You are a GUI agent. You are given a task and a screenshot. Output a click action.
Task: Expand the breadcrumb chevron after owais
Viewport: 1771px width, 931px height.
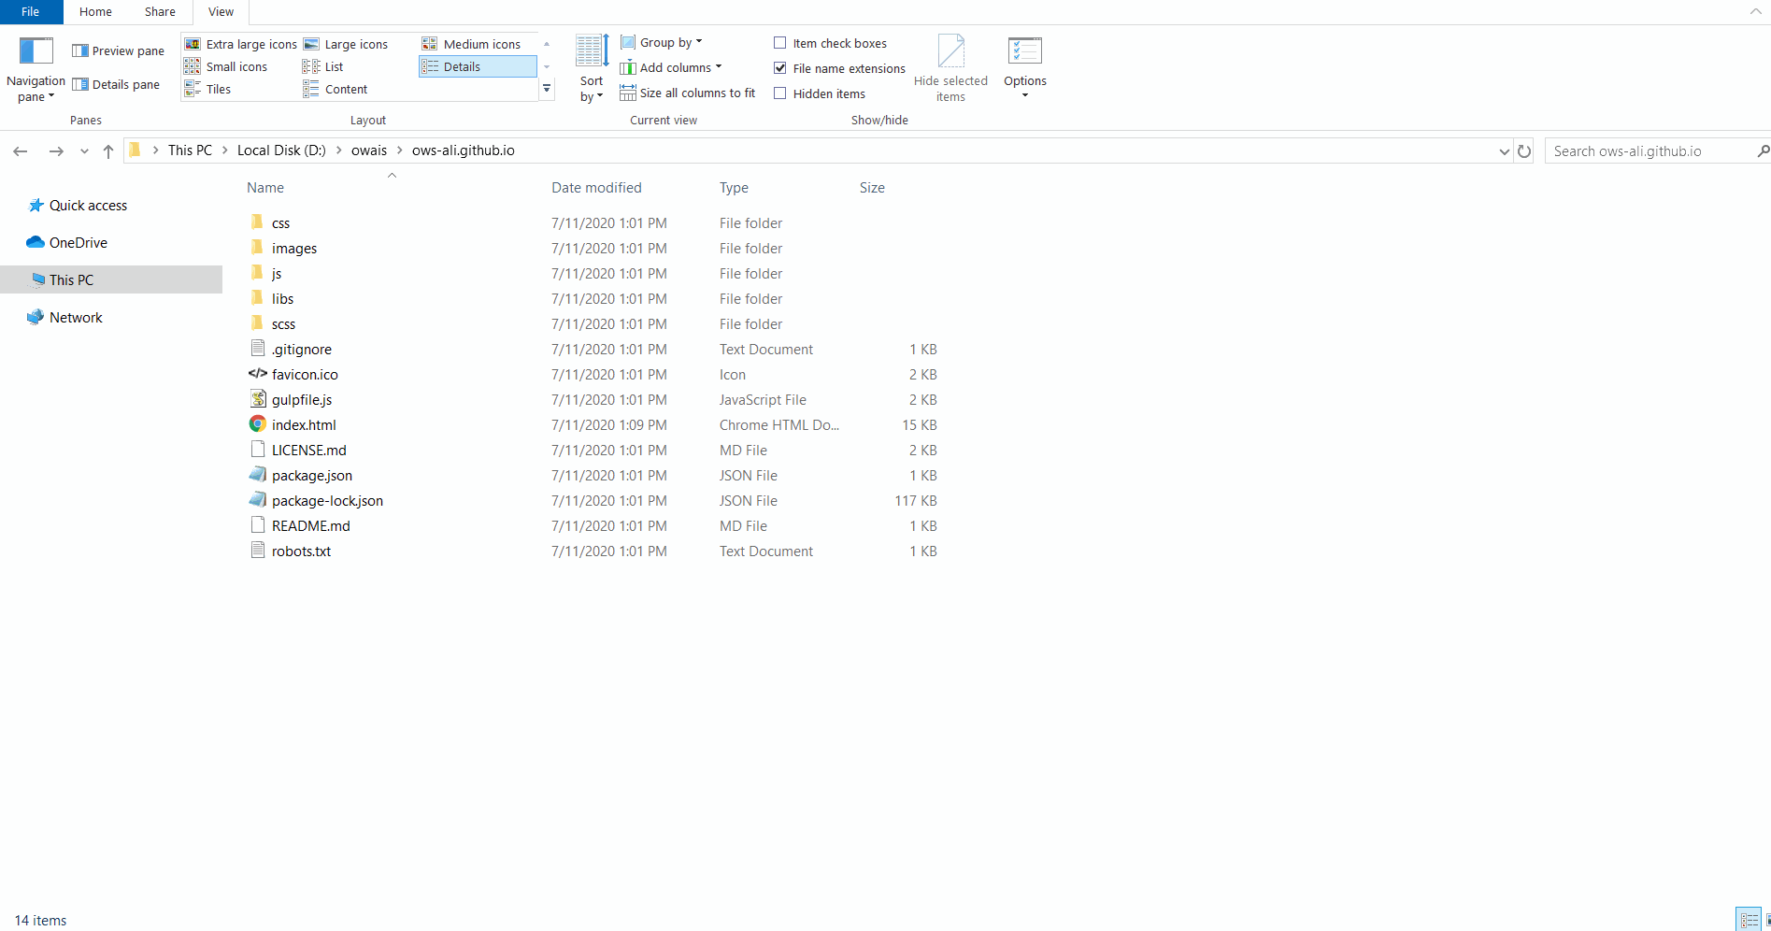400,150
